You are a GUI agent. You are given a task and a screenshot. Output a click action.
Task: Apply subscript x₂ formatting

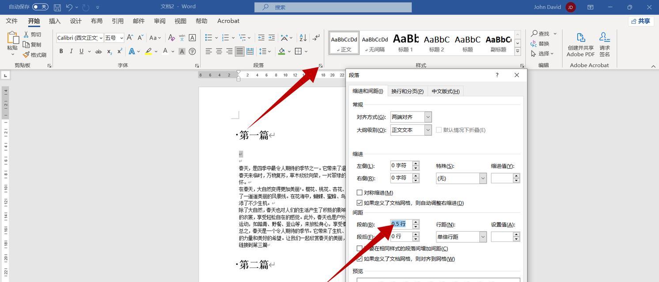pyautogui.click(x=109, y=52)
